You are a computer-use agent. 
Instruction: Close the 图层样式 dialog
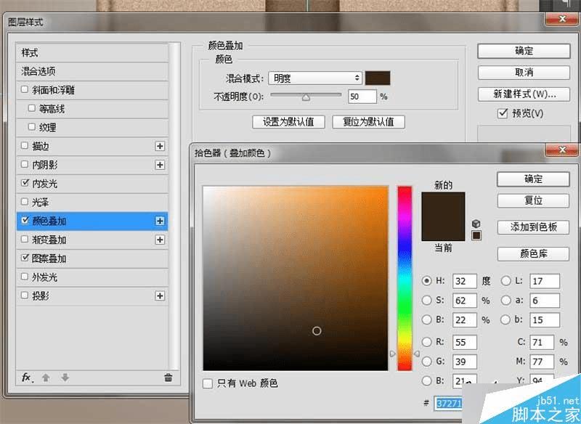(561, 19)
